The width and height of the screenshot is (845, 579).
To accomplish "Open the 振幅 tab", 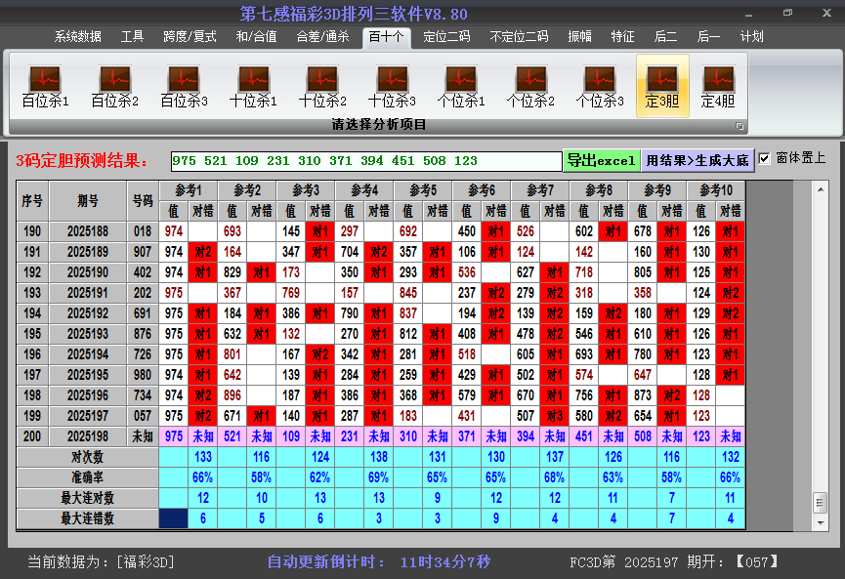I will tap(580, 37).
